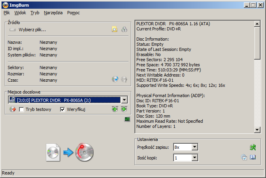This screenshot has height=178, width=266.
Task: Click the calculate disc layout icon in Źródło
Action: point(115,79)
